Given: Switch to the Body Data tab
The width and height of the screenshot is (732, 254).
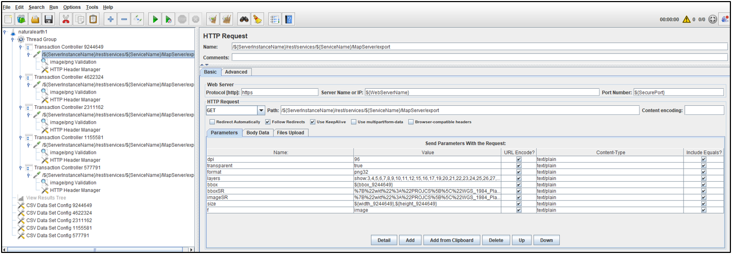Looking at the screenshot, I should 258,132.
